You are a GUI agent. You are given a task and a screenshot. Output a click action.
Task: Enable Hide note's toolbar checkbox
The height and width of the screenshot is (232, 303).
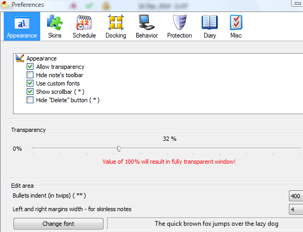(x=30, y=75)
